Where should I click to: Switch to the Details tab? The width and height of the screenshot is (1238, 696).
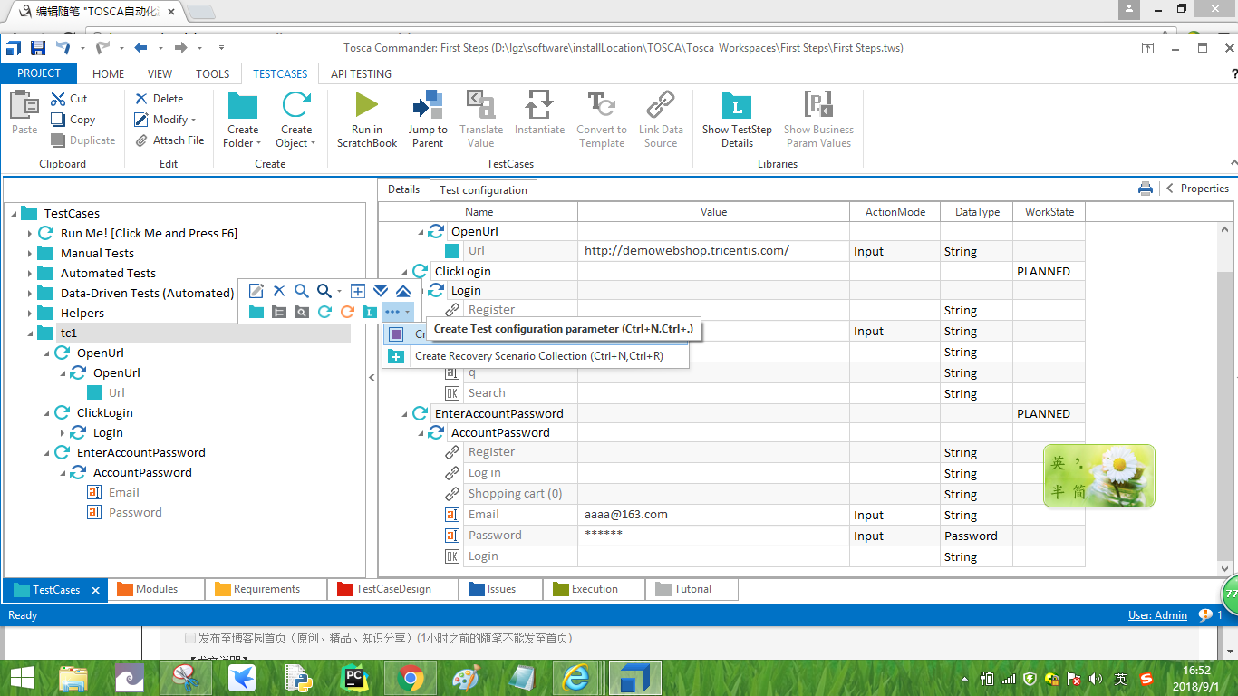click(403, 189)
